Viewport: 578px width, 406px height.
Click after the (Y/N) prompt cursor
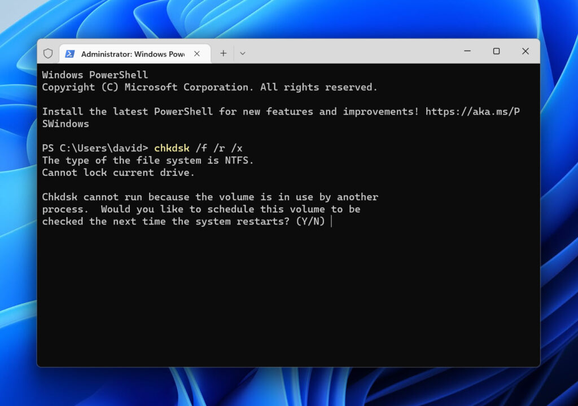tap(332, 221)
